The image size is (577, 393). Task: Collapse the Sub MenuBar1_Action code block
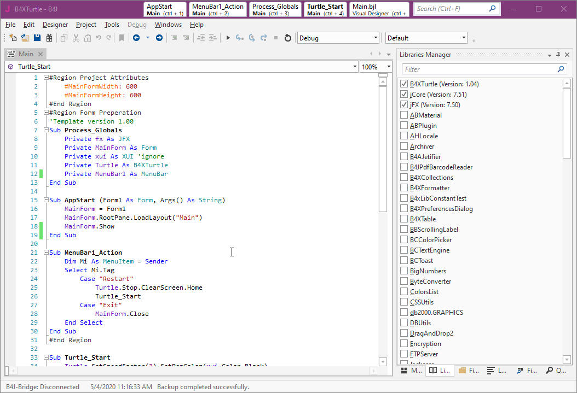coord(46,253)
